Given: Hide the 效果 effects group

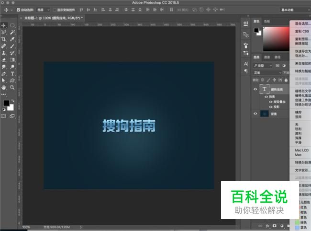Looking at the screenshot, I should 266,97.
